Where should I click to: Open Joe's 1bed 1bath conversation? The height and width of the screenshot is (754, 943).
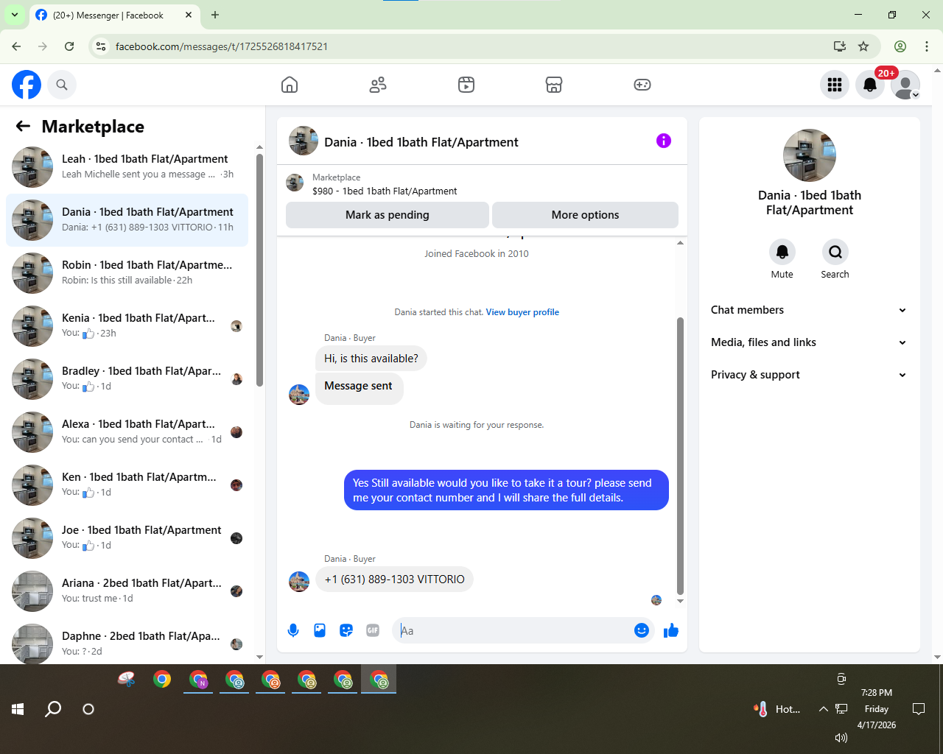127,538
